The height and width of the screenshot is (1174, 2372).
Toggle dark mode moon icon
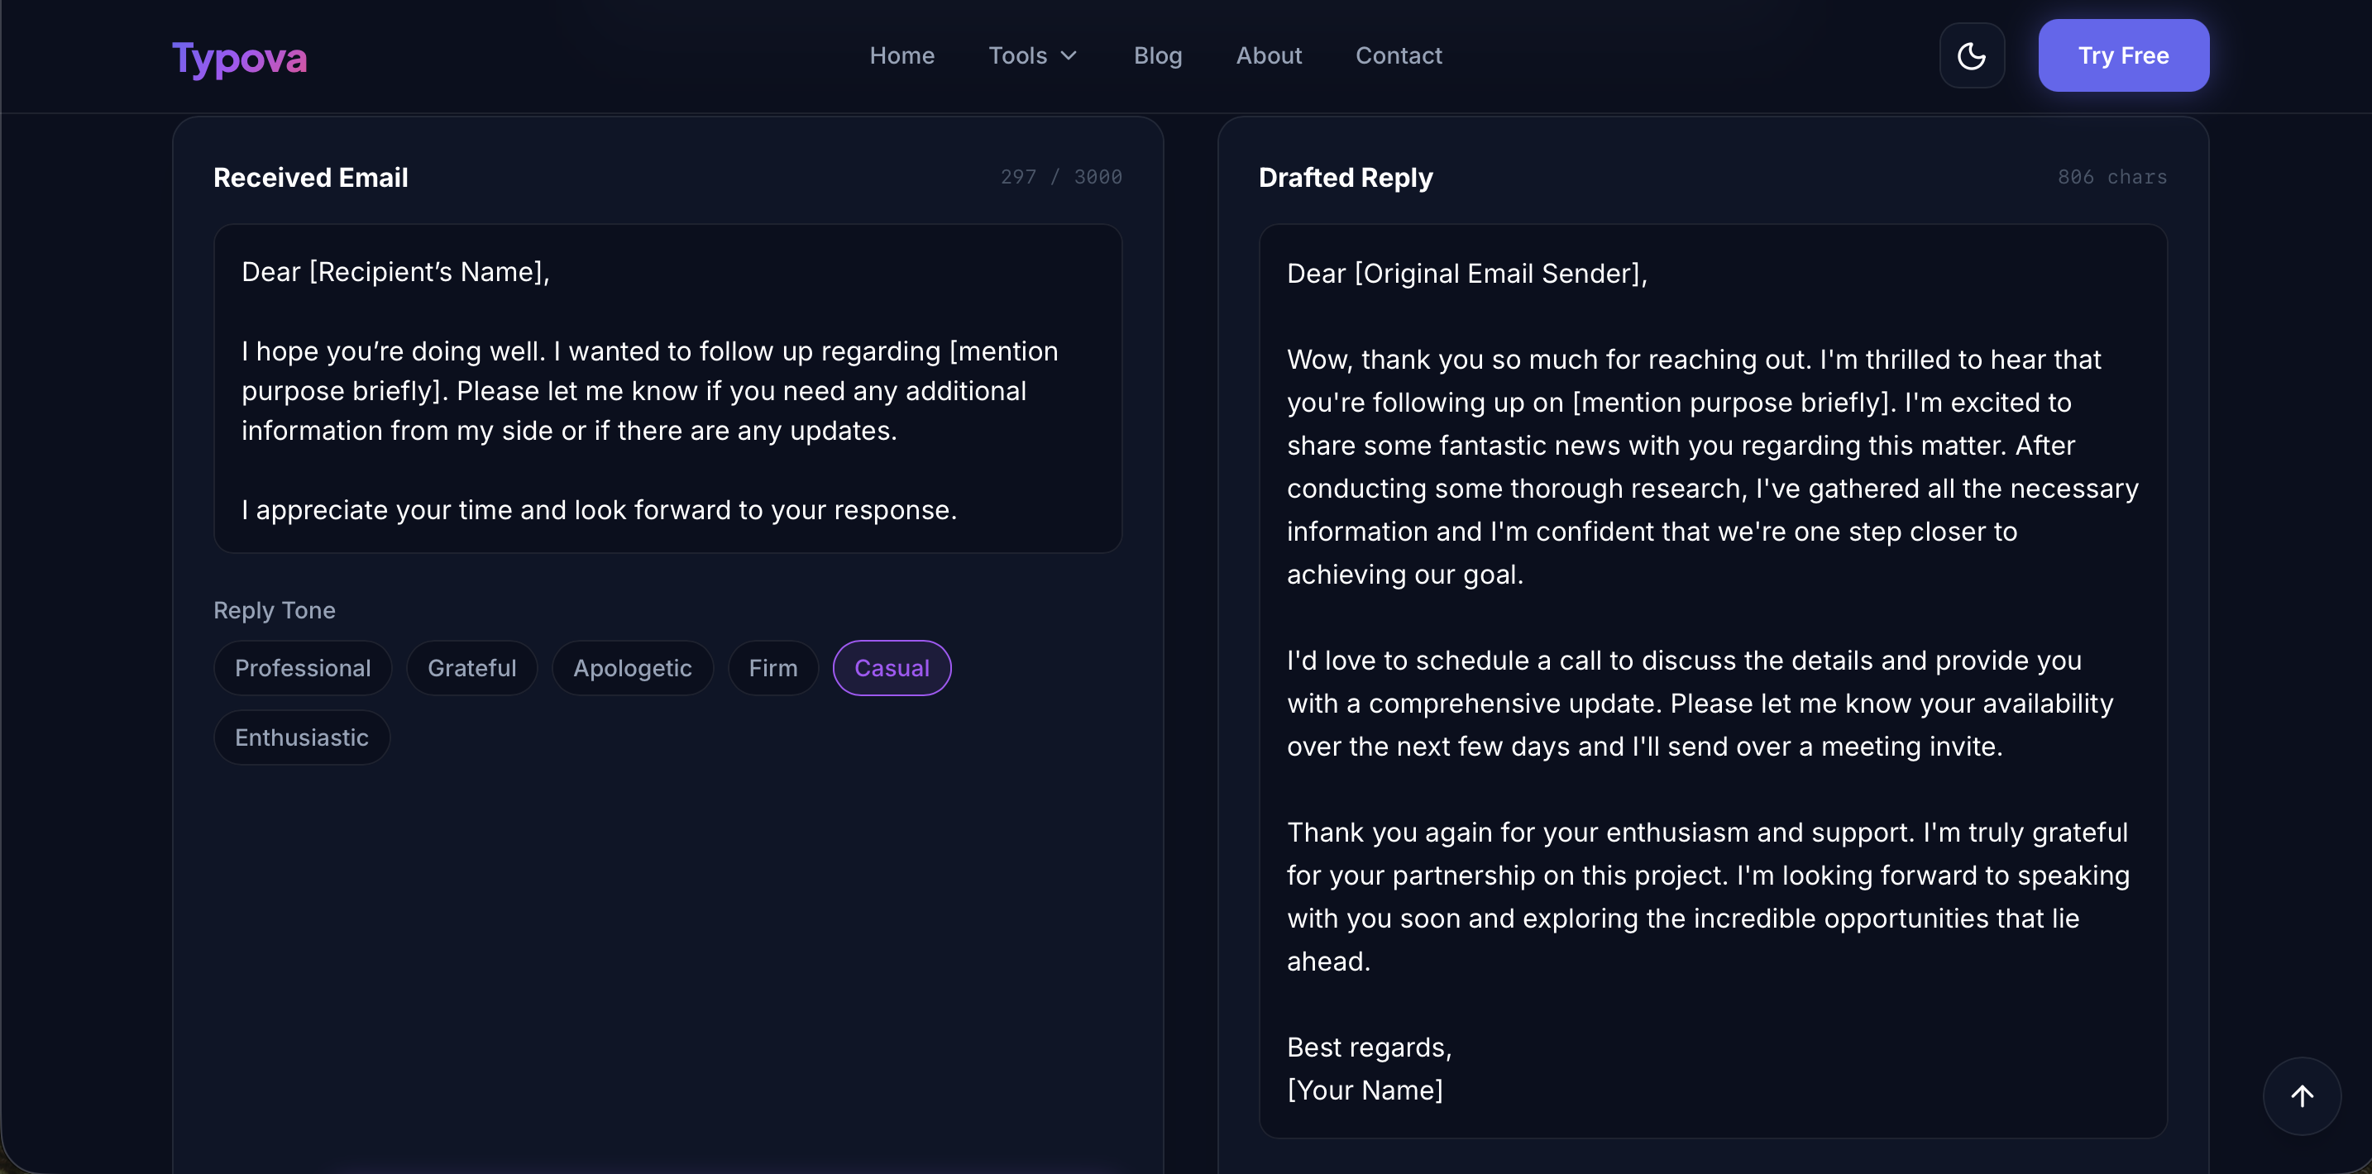click(1972, 56)
